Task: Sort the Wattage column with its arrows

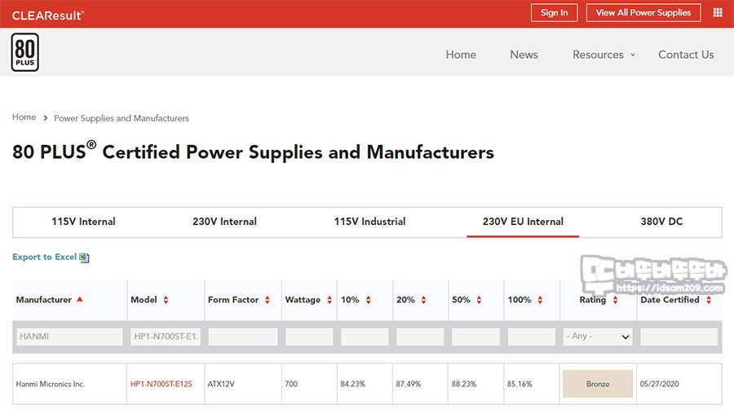Action: [329, 300]
